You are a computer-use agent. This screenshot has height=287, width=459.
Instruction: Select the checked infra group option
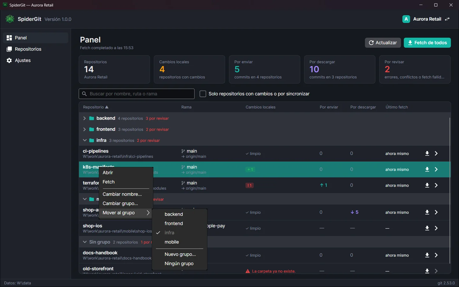(x=180, y=233)
